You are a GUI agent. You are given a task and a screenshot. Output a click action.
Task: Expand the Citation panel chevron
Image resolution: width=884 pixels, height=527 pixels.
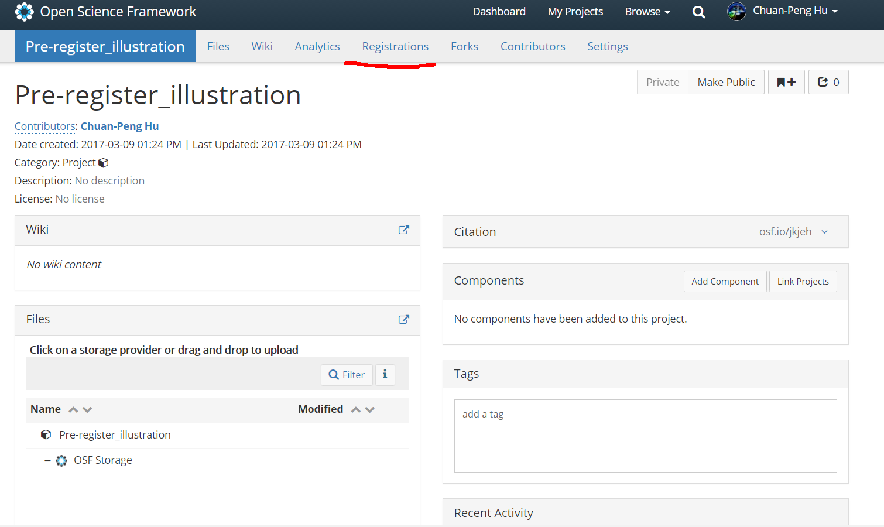[x=824, y=232]
